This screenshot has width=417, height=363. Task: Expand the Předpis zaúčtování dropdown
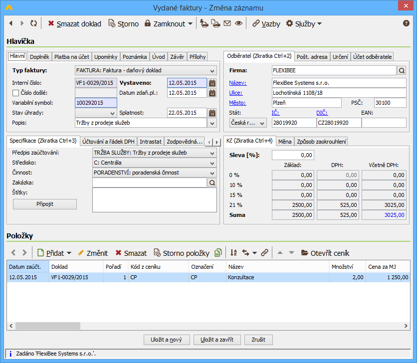pyautogui.click(x=212, y=153)
